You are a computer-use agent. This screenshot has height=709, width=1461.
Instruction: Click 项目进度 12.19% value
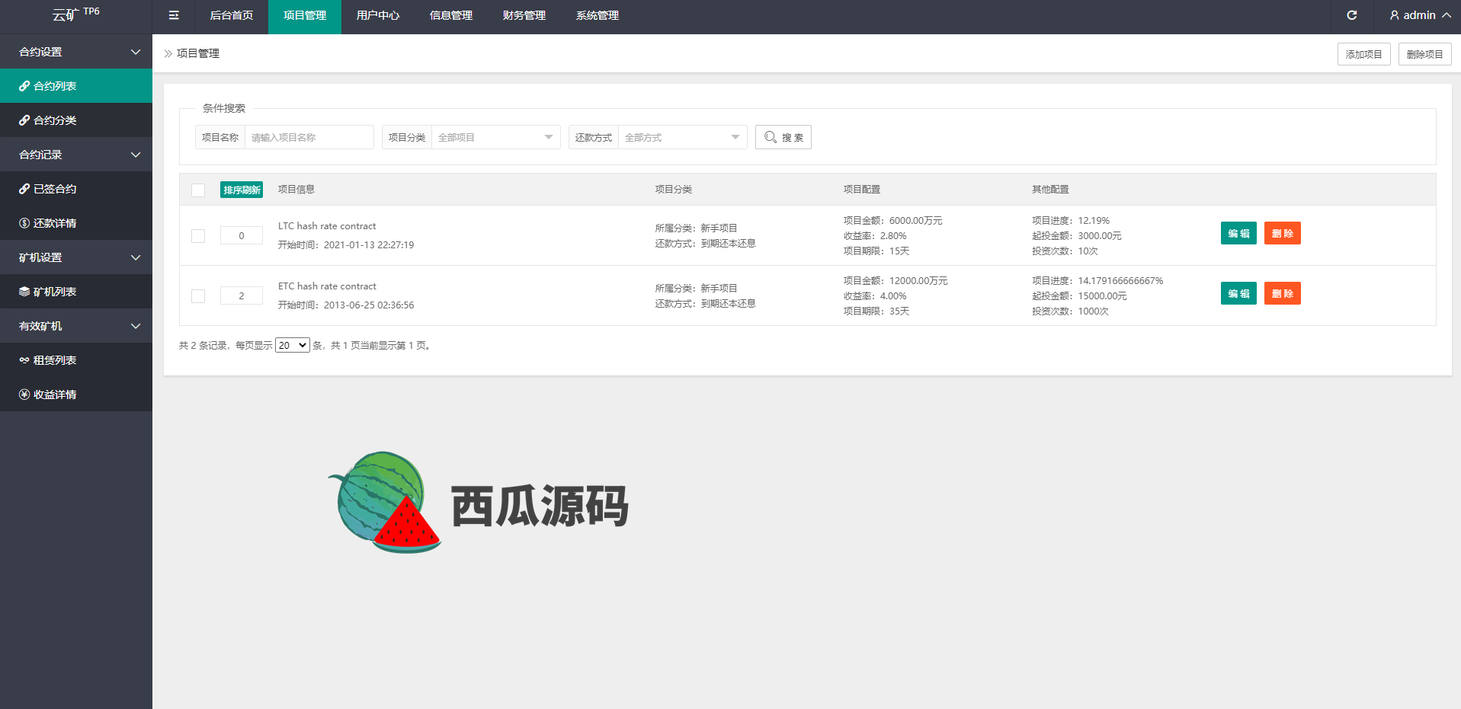point(1094,221)
